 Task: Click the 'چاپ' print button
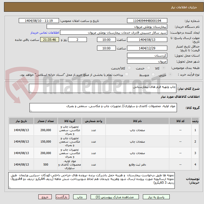[x=80, y=197]
